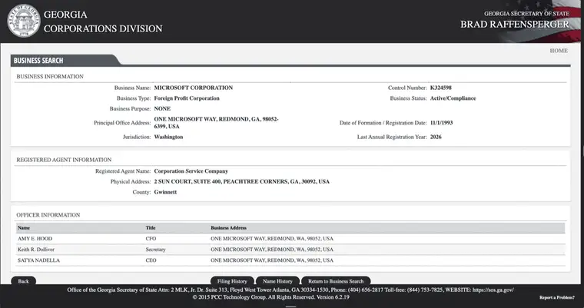This screenshot has height=308, width=584.
Task: Click the registration date 11/1/1993
Action: pos(441,123)
